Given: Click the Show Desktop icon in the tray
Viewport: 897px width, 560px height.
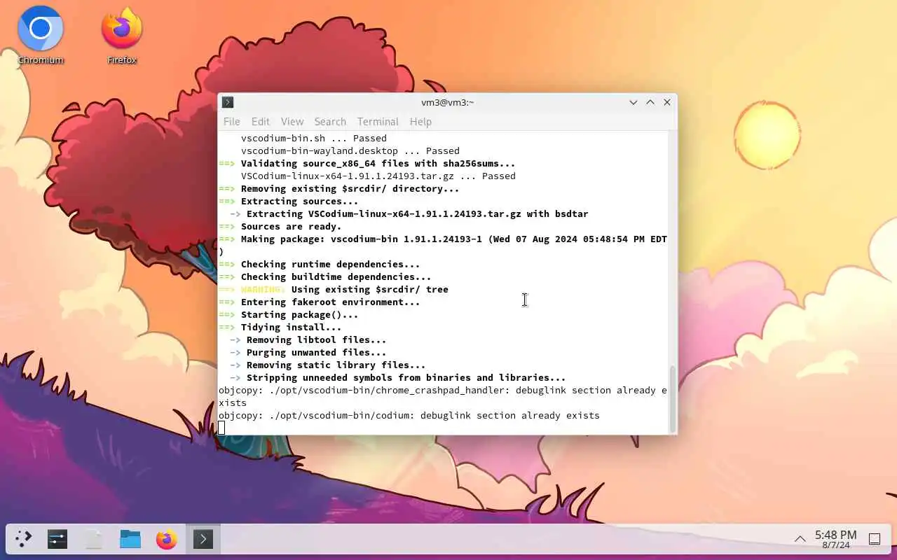Looking at the screenshot, I should pyautogui.click(x=875, y=539).
